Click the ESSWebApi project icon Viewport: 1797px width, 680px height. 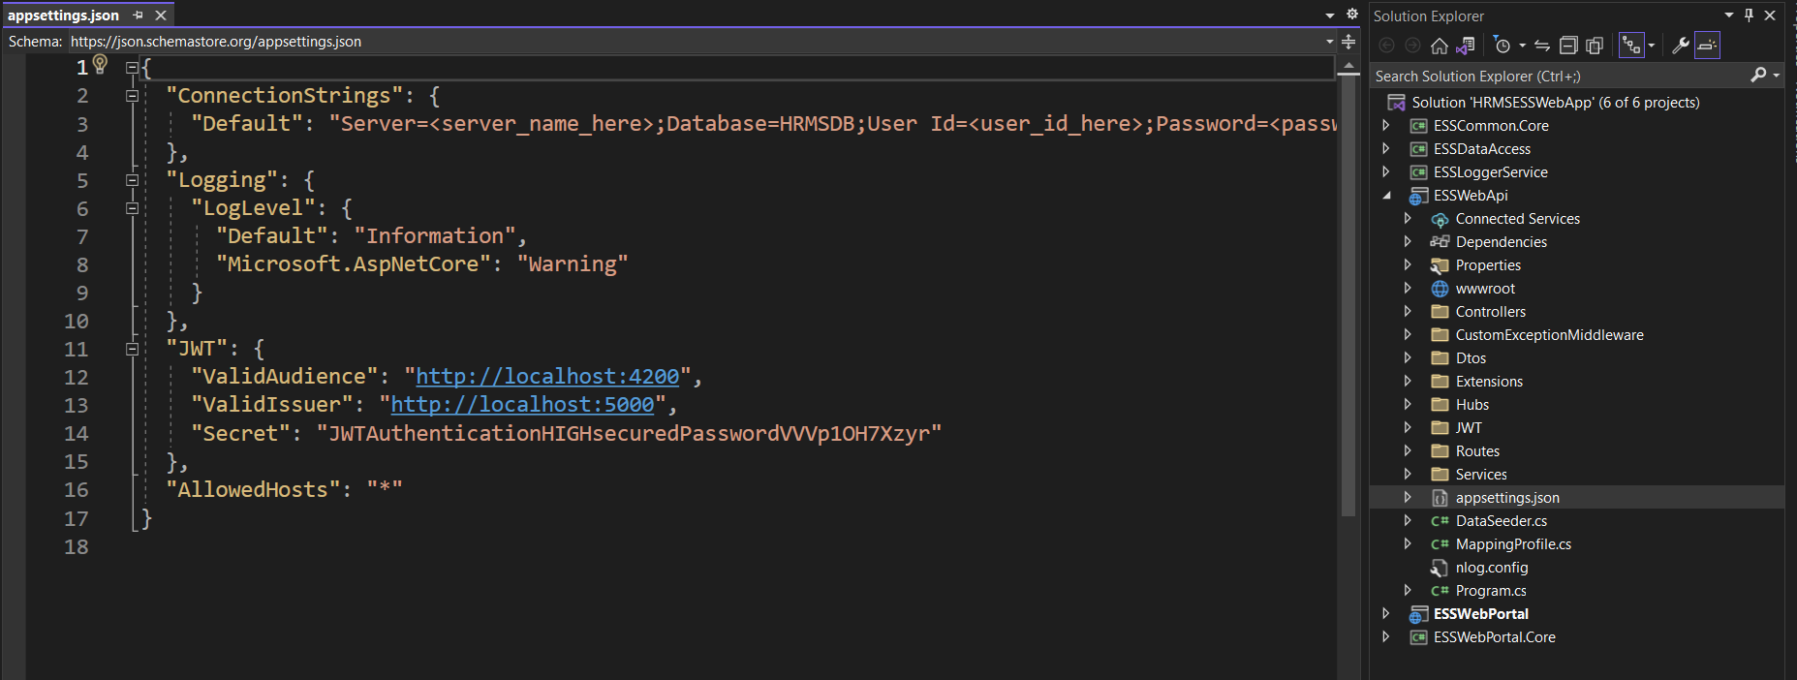[1418, 196]
